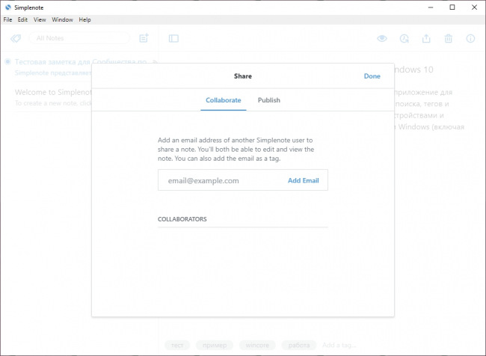Screen dimensions: 486x356
Task: Open the tags menu icon
Action: 16,38
